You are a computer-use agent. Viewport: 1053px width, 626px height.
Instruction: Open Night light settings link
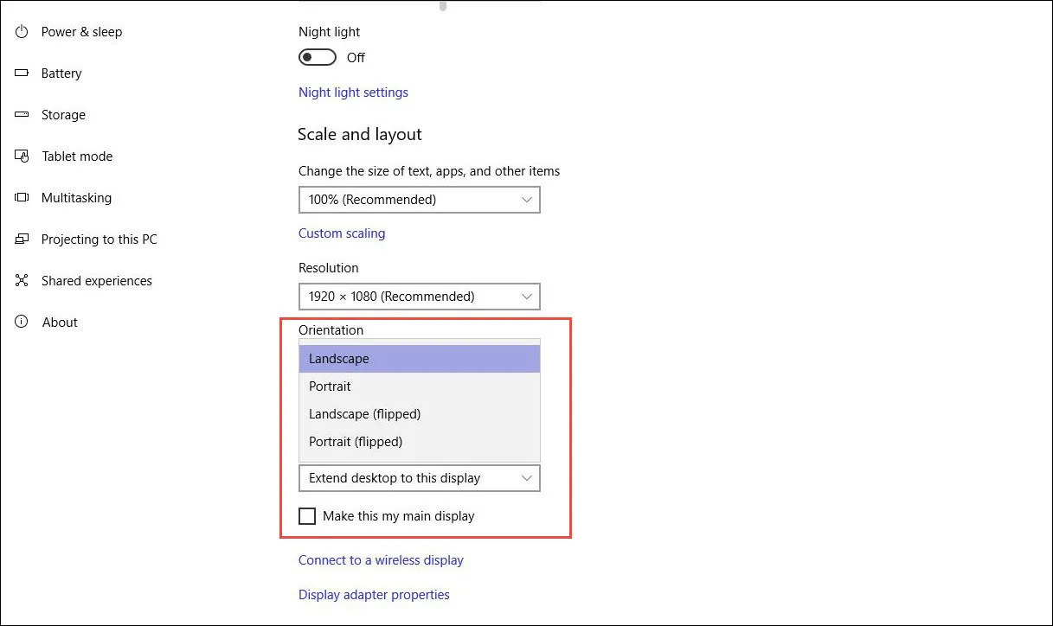click(x=353, y=93)
